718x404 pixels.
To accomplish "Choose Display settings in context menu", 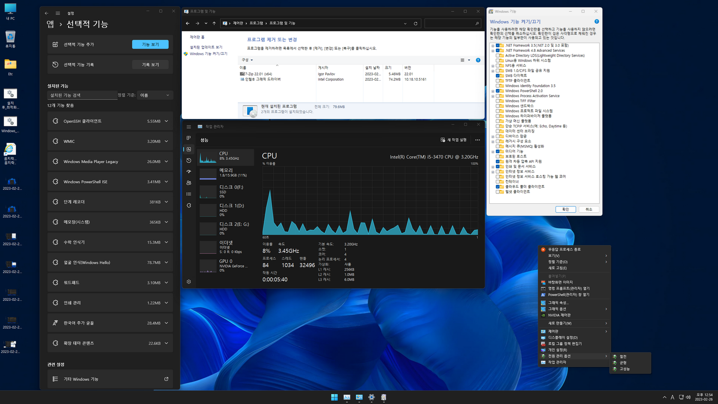I will (574, 338).
